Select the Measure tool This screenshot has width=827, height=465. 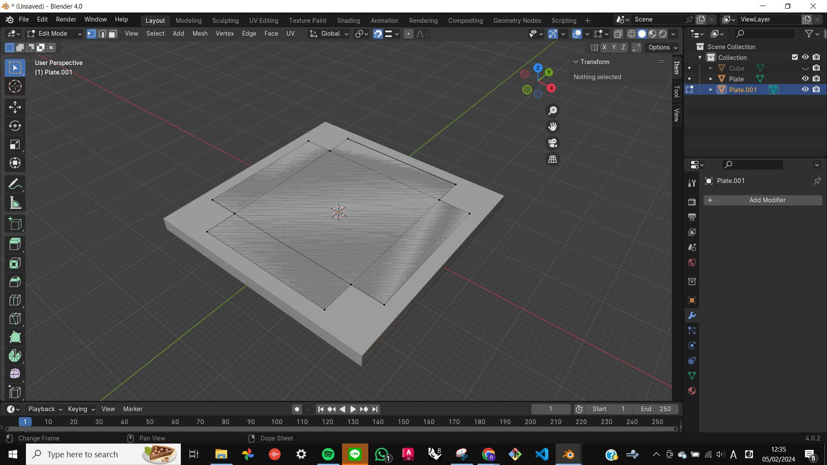[x=15, y=203]
